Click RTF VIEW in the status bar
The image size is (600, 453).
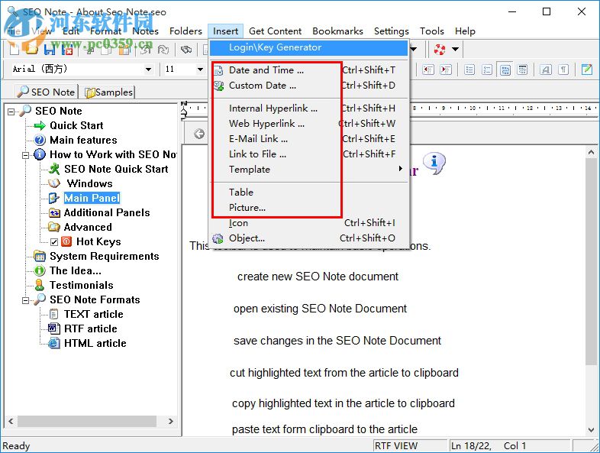(x=396, y=446)
